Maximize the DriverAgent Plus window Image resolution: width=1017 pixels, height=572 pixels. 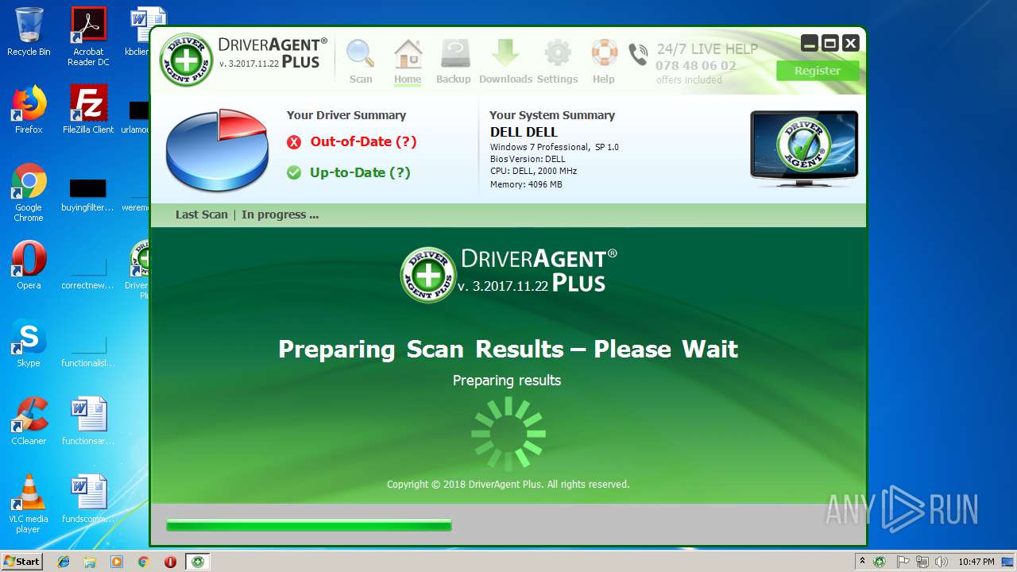[x=830, y=43]
